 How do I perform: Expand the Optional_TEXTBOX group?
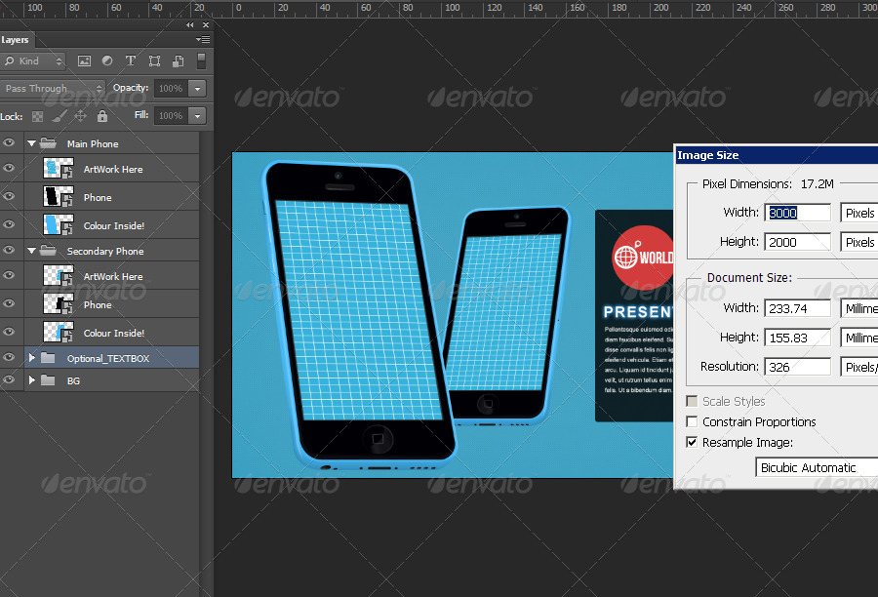click(x=30, y=357)
